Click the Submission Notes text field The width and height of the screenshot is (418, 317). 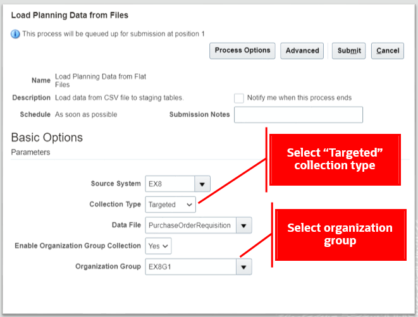coord(298,115)
